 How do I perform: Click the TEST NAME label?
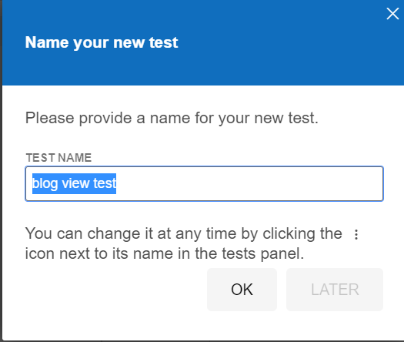[x=58, y=158]
